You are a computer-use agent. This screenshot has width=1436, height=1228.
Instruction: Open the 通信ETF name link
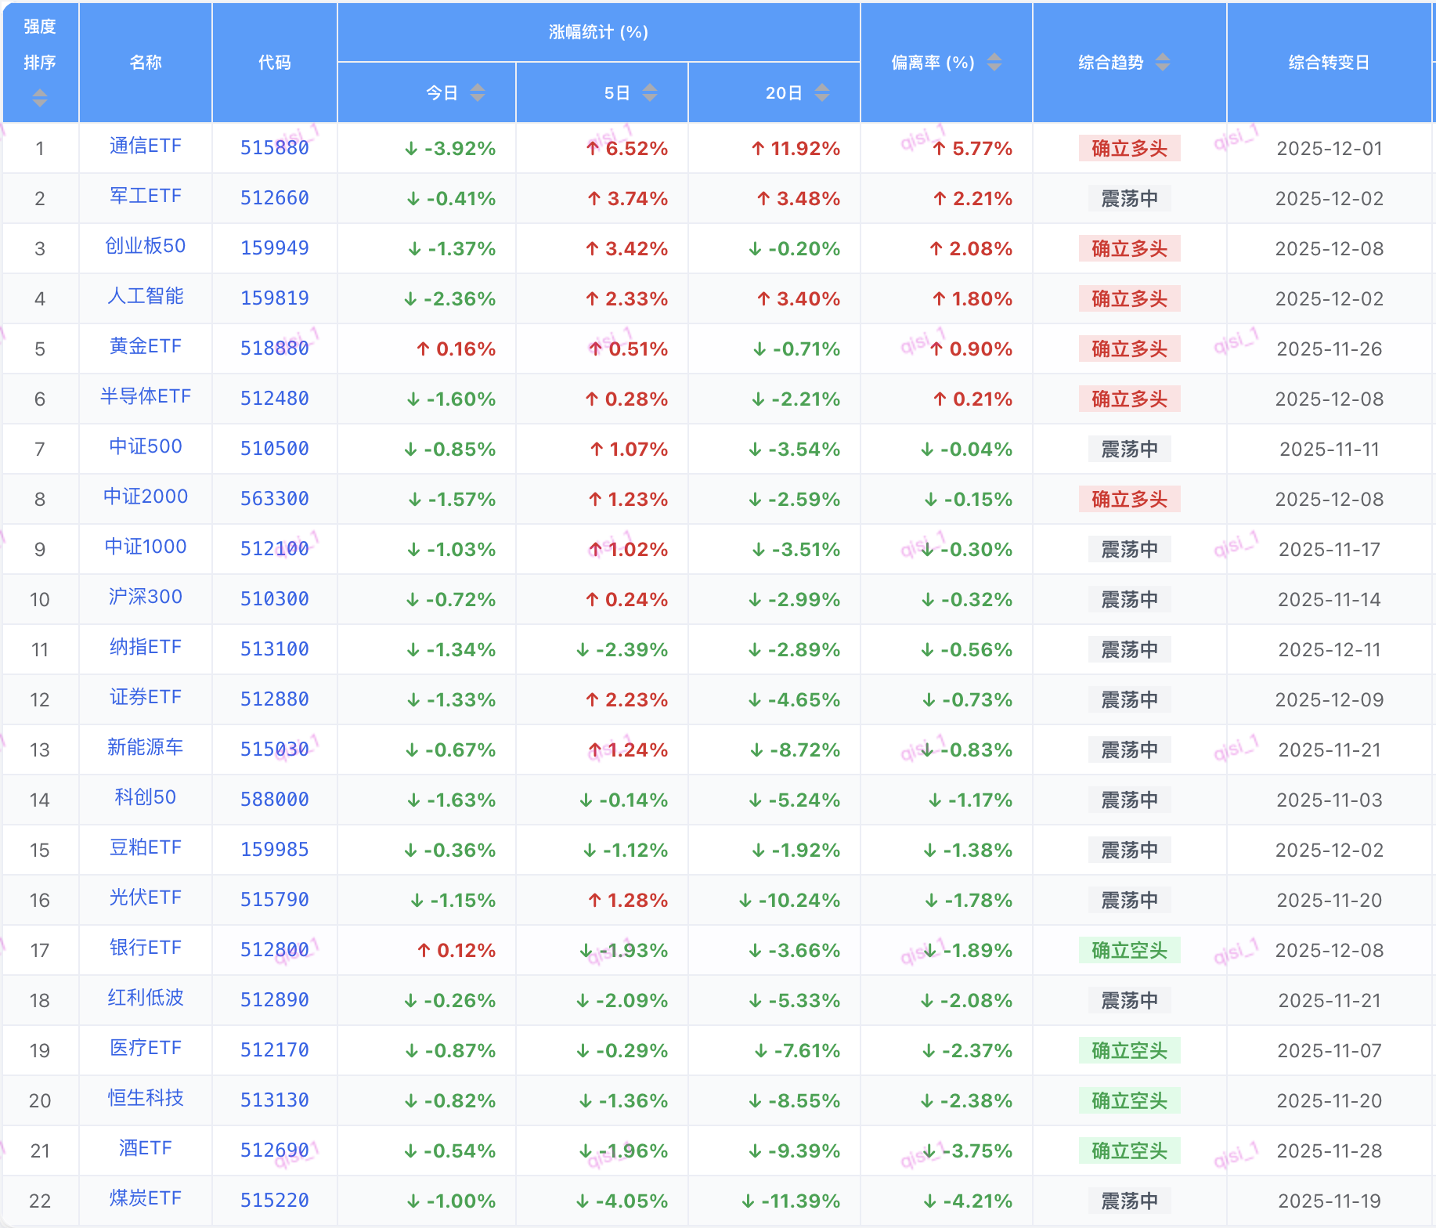click(146, 146)
